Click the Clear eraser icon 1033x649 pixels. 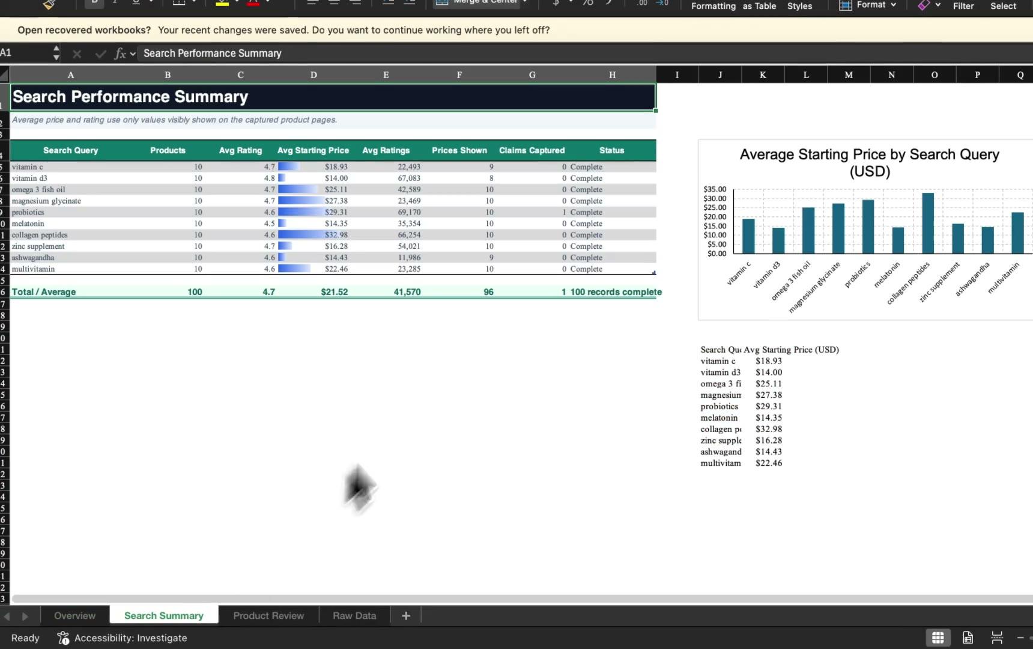point(924,5)
